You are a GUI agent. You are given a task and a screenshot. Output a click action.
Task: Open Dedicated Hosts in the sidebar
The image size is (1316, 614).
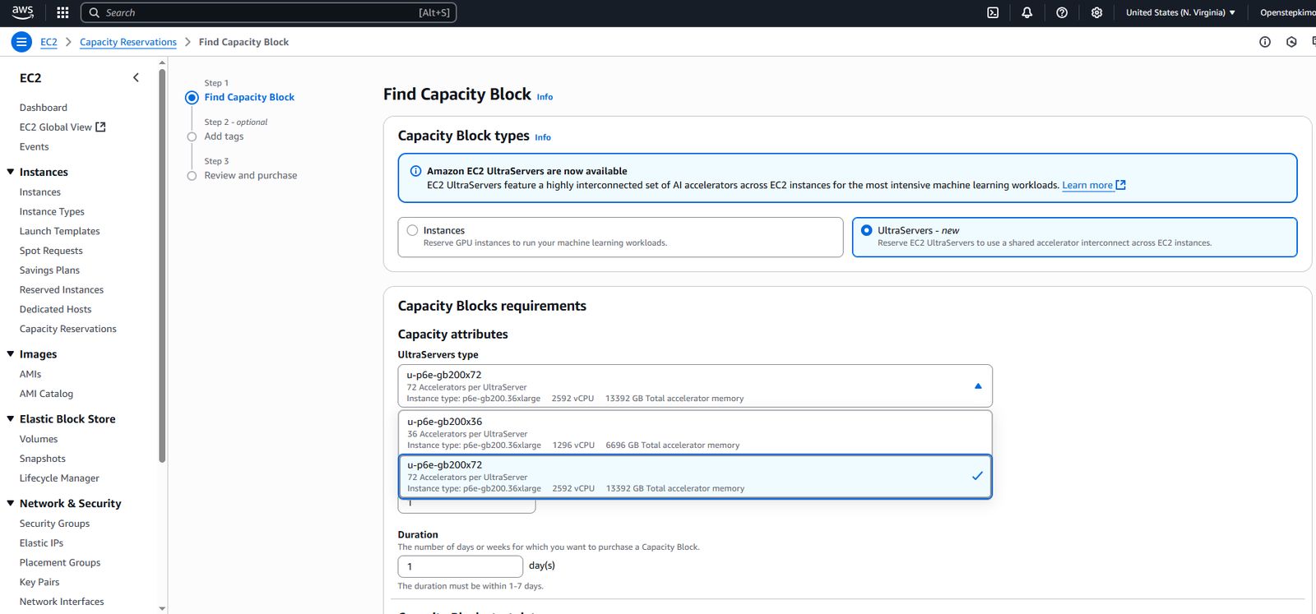coord(56,309)
